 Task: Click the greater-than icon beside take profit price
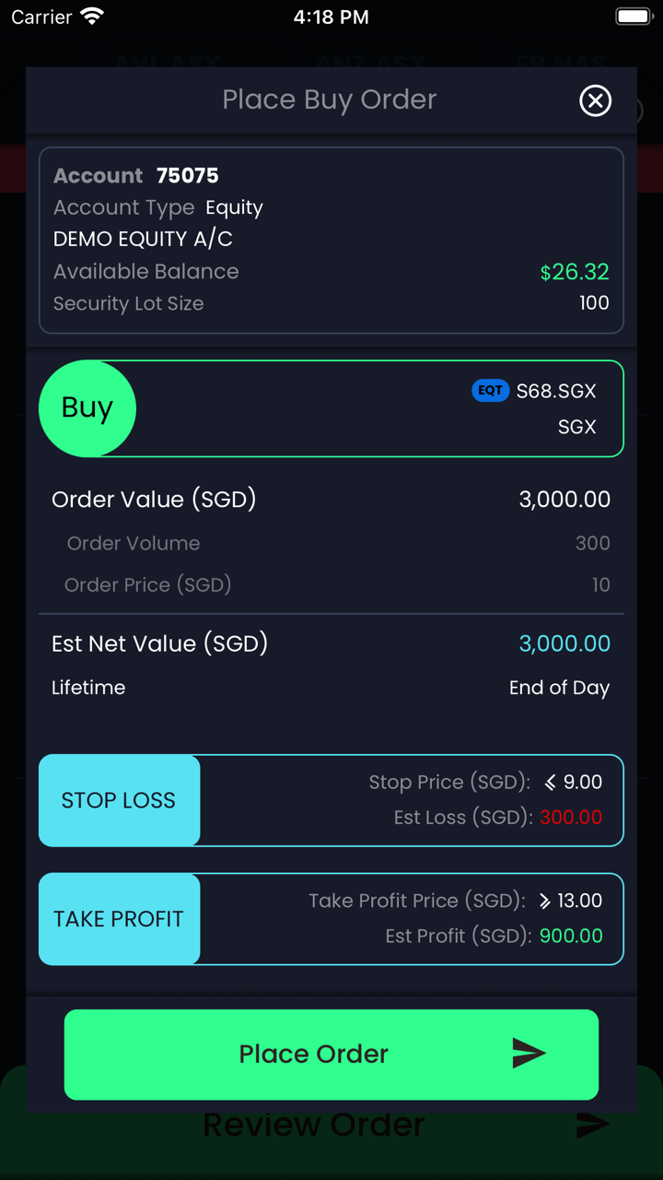coord(544,901)
